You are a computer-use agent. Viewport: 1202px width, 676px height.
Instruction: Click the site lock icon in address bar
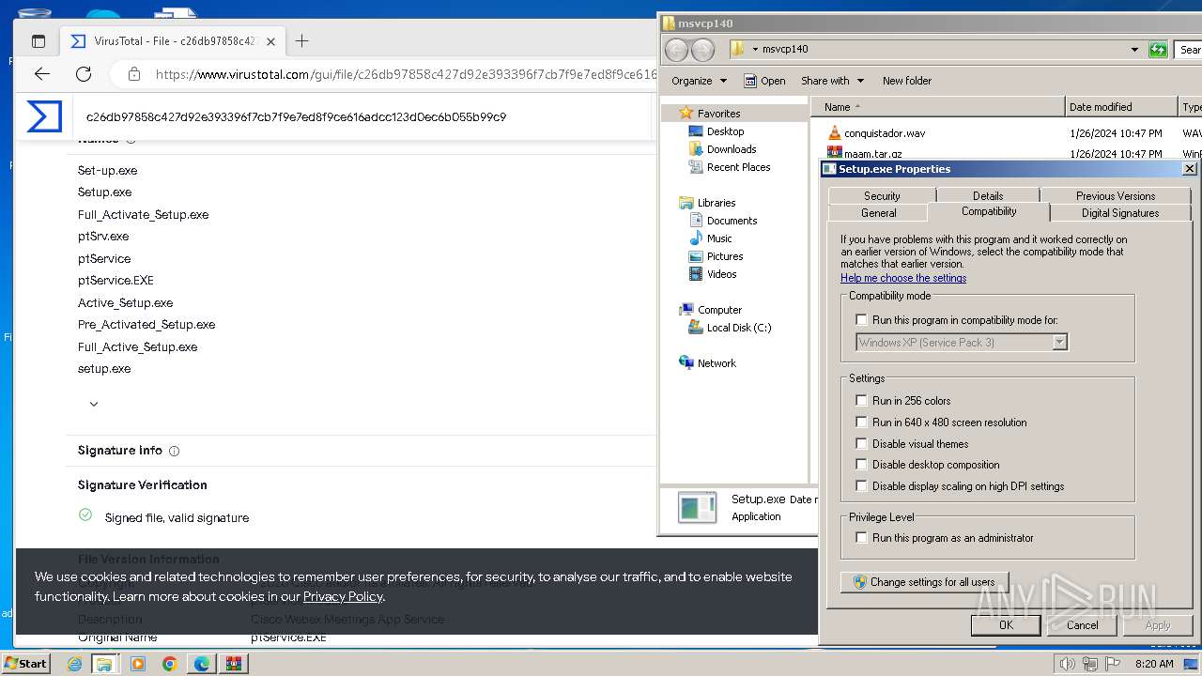[x=134, y=74]
